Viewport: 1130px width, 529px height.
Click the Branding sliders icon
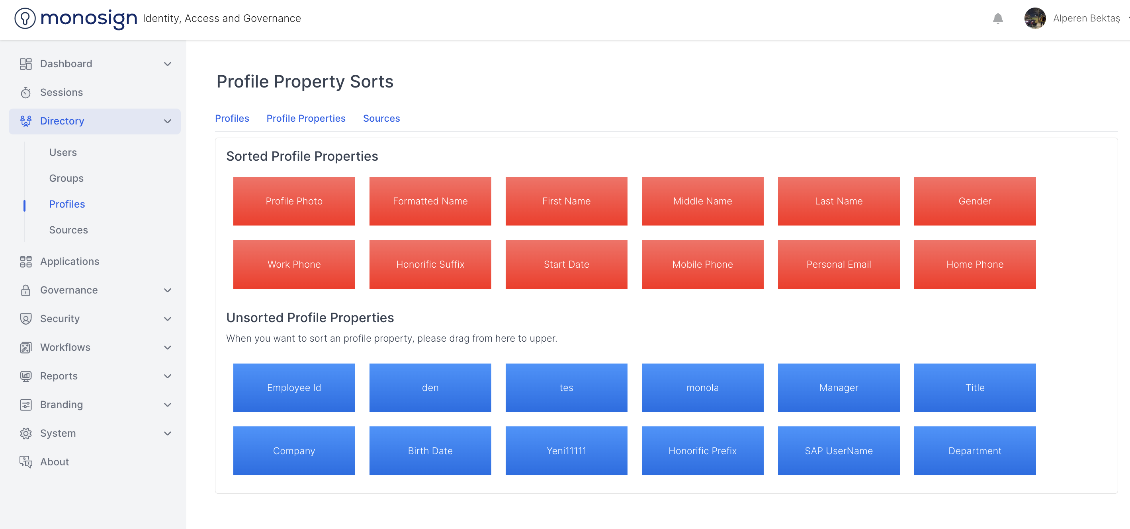click(x=25, y=405)
